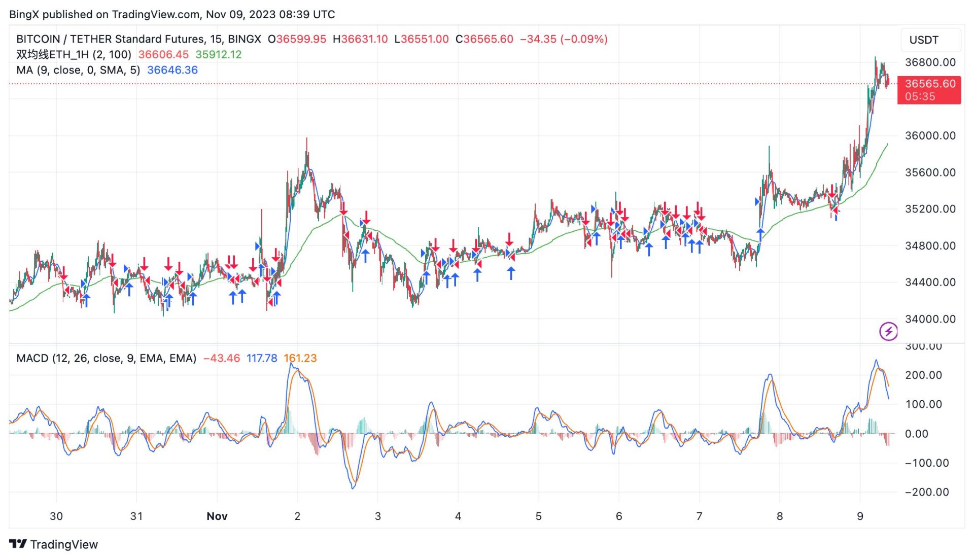
Task: Click the orange MACD signal value 161.23
Action: click(300, 358)
